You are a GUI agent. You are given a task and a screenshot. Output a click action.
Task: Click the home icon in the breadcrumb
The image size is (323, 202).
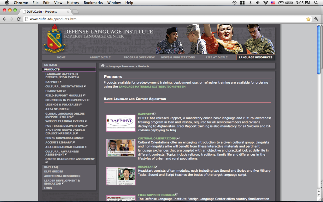pyautogui.click(x=103, y=66)
